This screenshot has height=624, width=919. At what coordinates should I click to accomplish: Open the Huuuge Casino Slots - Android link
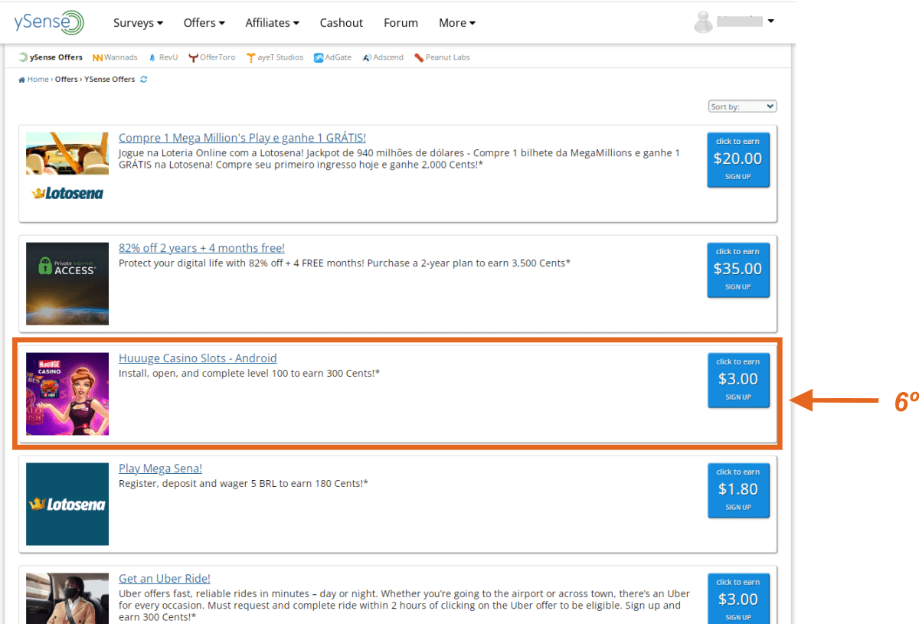point(198,358)
